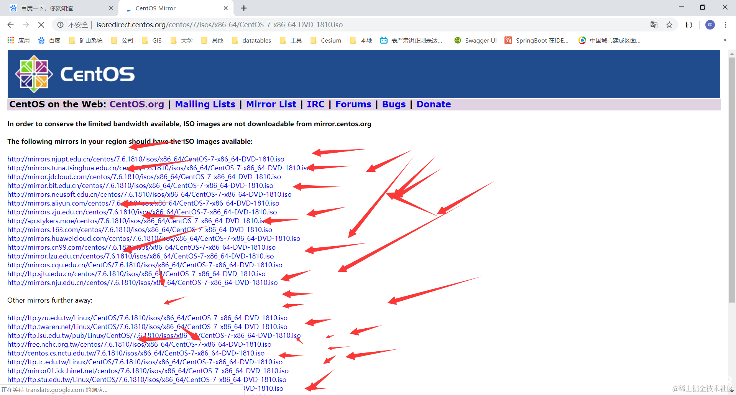736x395 pixels.
Task: Go back to the previous page
Action: [10, 25]
